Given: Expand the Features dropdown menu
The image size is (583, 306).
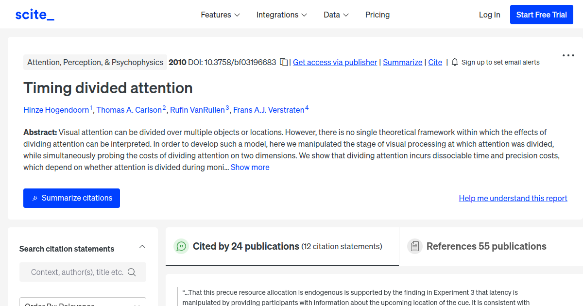Looking at the screenshot, I should point(220,15).
